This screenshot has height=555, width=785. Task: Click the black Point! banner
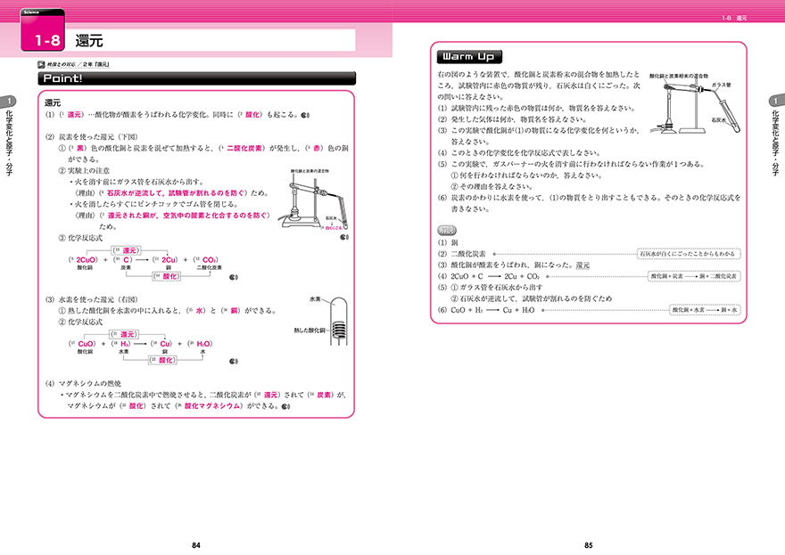click(197, 78)
